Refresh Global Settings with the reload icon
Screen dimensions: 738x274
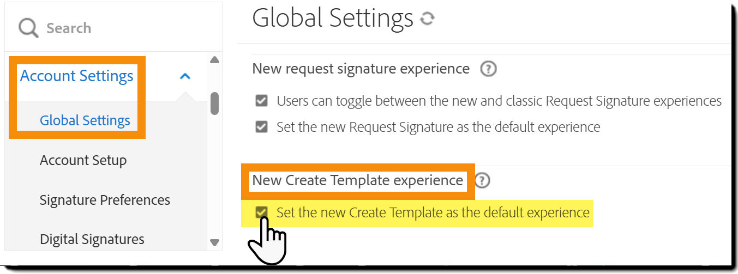coord(428,19)
